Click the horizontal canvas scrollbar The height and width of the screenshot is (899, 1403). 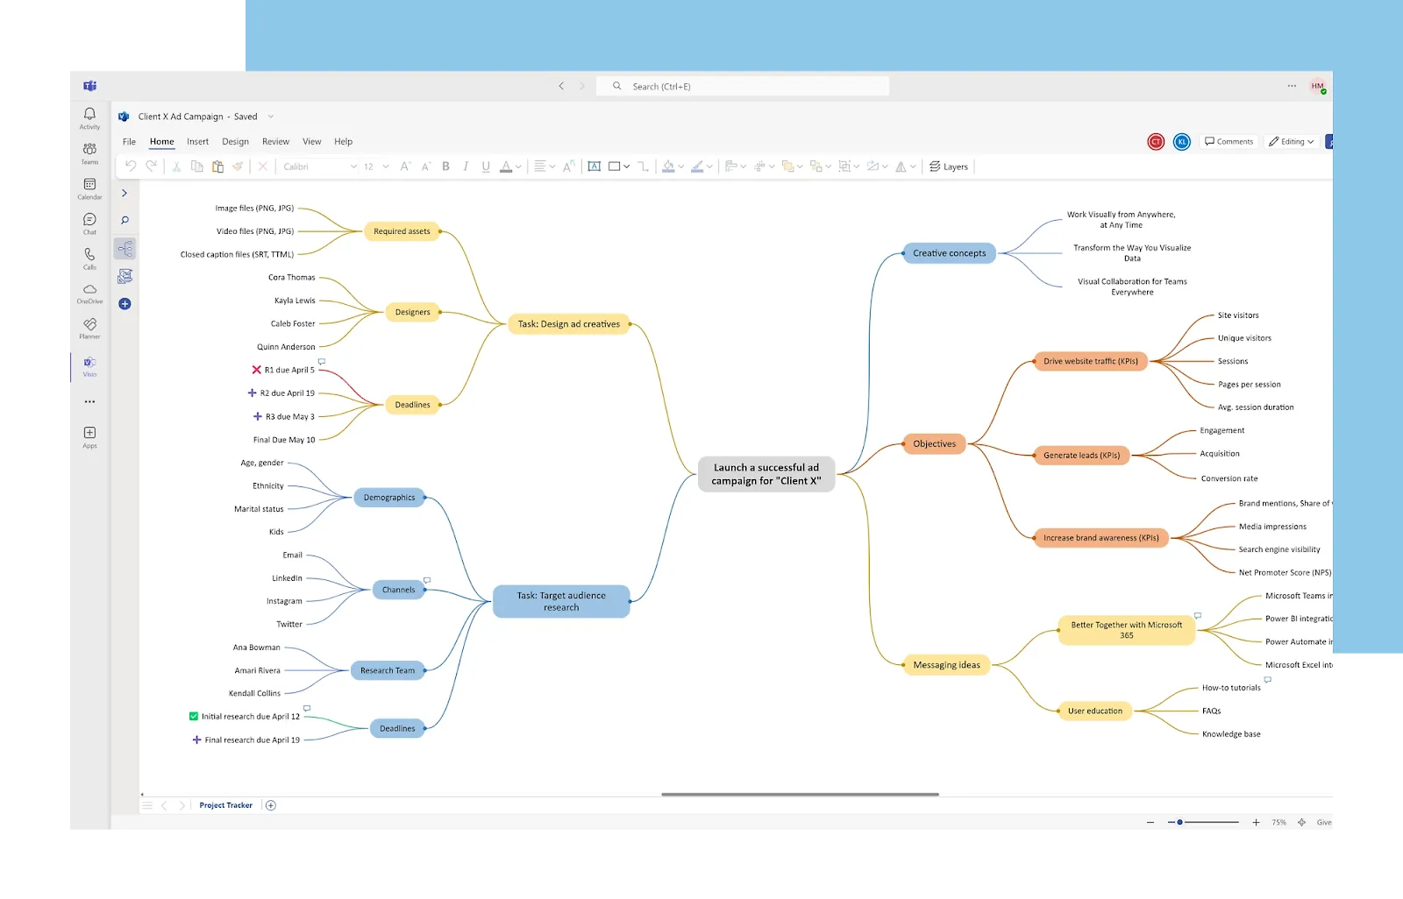(800, 795)
